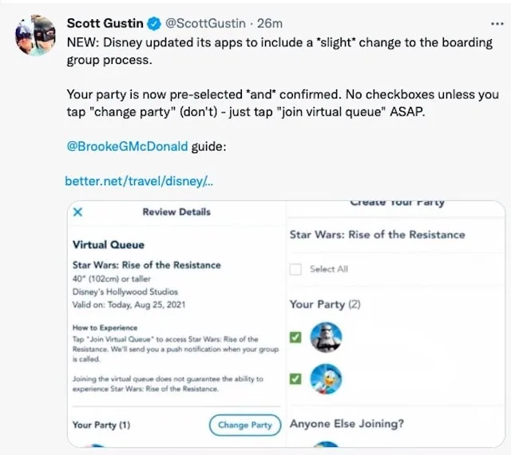Open the attached left screenshot image
511x455 pixels.
click(x=176, y=324)
